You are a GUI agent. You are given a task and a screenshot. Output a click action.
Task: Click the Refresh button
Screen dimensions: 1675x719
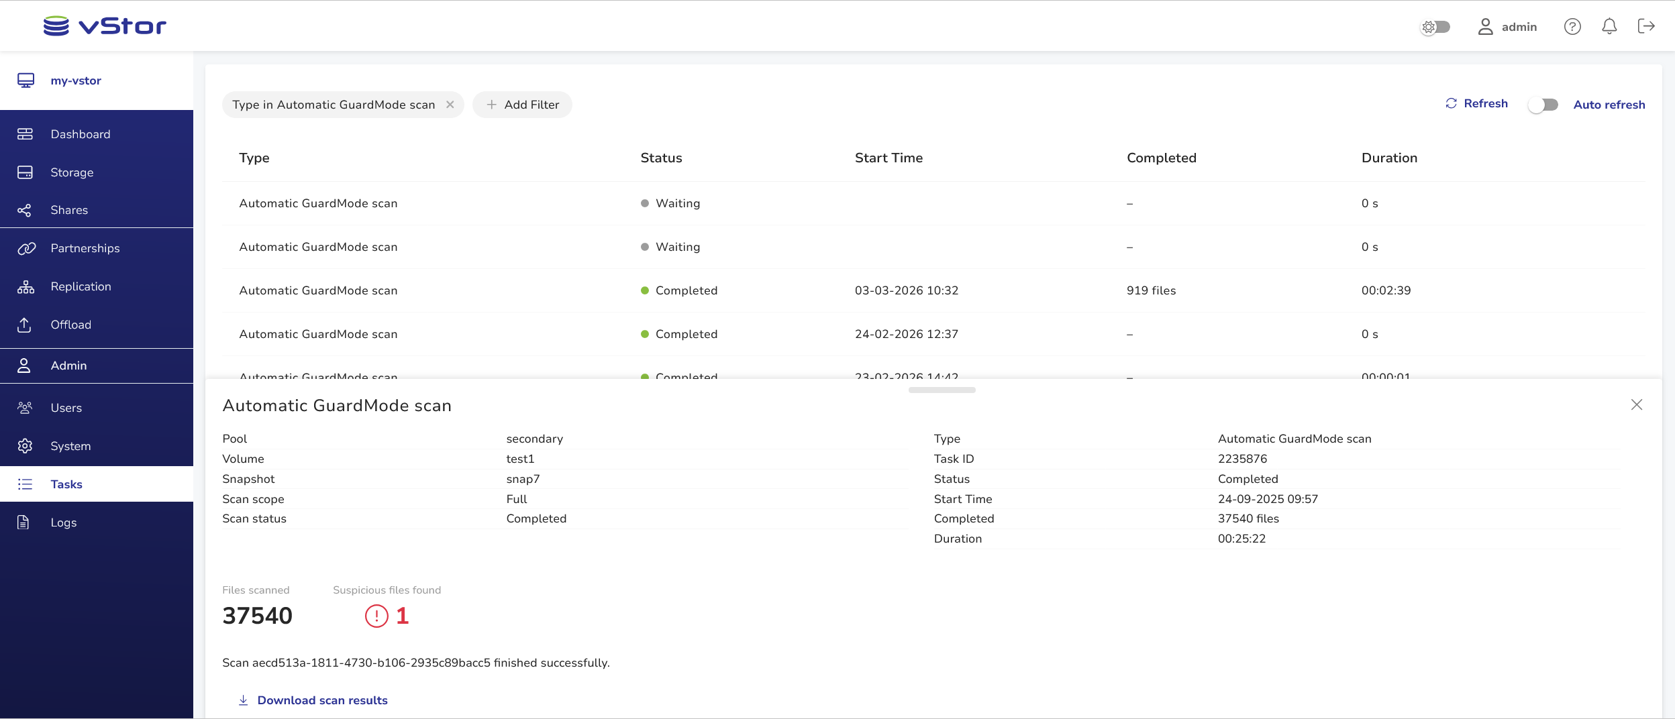[1476, 103]
